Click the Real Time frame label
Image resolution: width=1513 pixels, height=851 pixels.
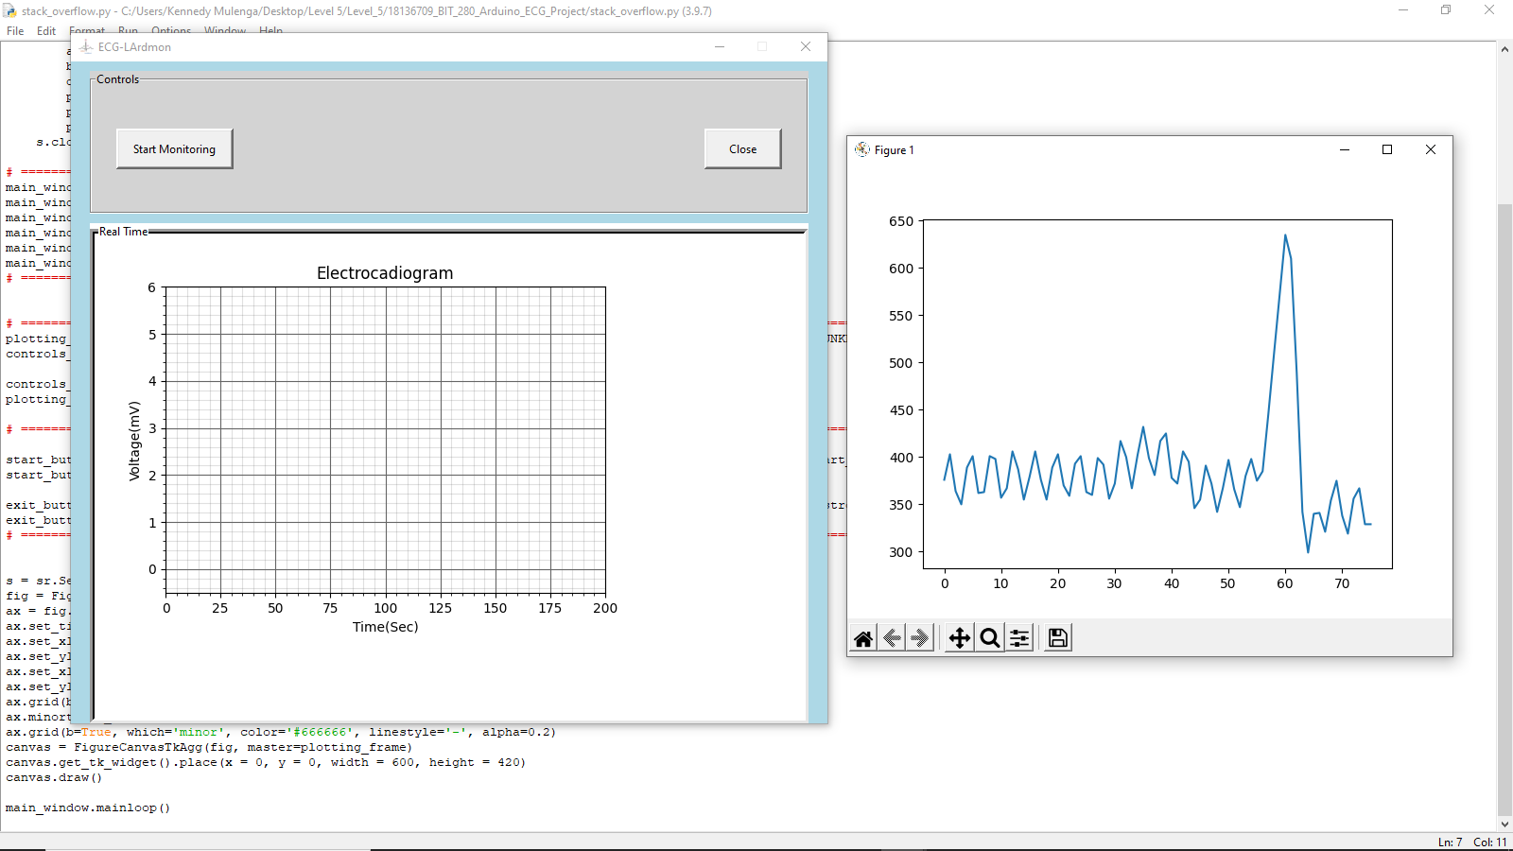pos(124,232)
